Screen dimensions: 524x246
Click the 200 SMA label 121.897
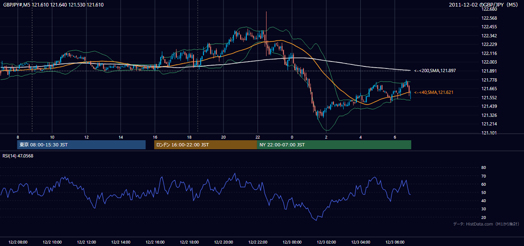pos(435,71)
